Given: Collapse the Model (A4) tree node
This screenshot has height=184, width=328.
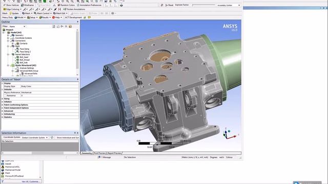Looking at the screenshot, I should pos(4,33).
